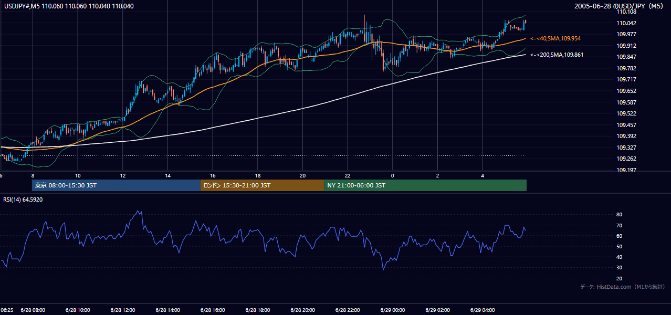Click the price axis value 109.522

pyautogui.click(x=627, y=113)
